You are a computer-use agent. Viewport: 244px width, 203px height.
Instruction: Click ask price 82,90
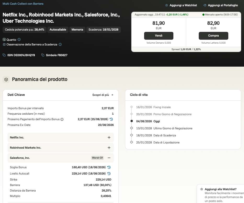pos(213,23)
